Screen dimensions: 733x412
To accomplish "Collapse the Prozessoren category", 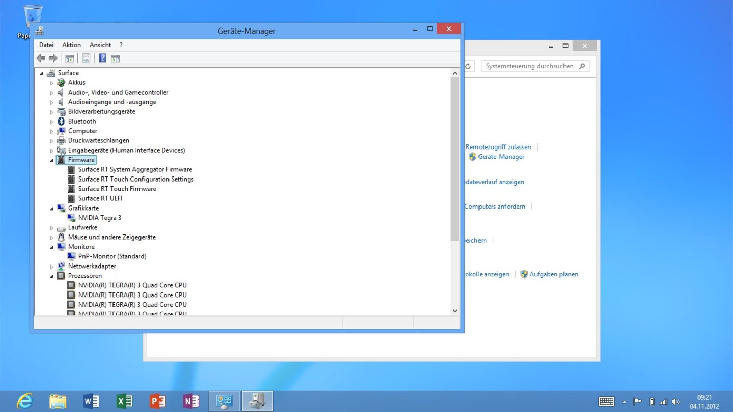I will (x=51, y=276).
